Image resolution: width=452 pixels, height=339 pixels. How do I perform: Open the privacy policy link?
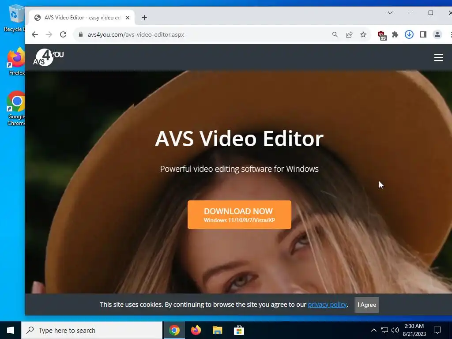(327, 305)
